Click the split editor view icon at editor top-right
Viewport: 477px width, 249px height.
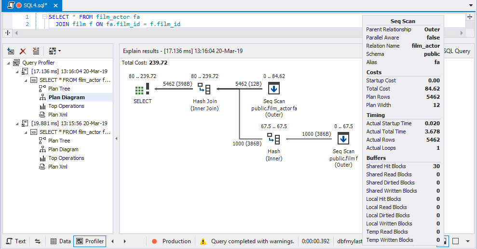(470, 17)
